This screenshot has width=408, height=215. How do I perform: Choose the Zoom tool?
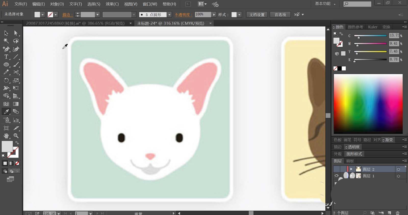pyautogui.click(x=16, y=136)
